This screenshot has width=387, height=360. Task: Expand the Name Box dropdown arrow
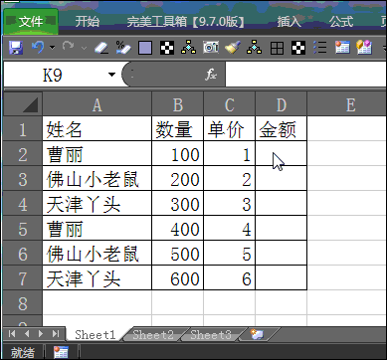[111, 75]
